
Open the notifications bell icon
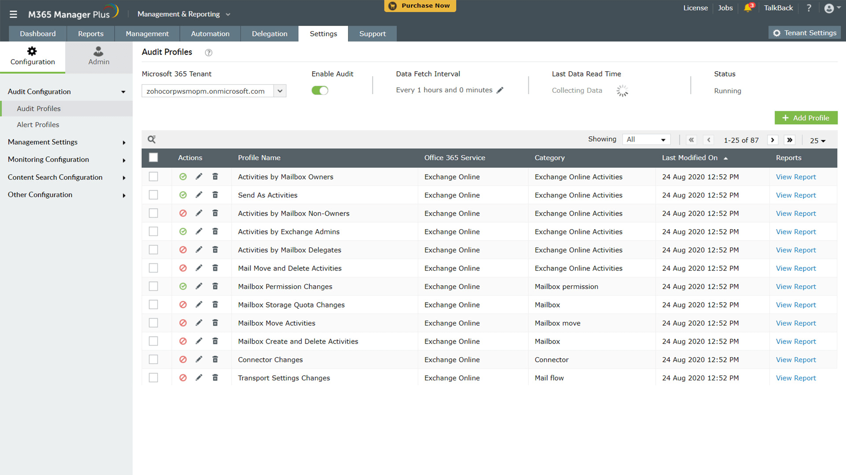click(x=747, y=8)
